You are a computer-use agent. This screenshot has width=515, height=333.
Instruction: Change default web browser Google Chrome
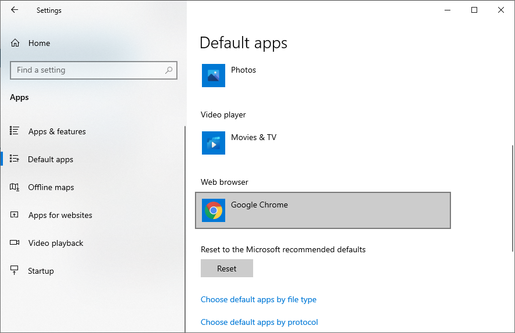(x=323, y=210)
